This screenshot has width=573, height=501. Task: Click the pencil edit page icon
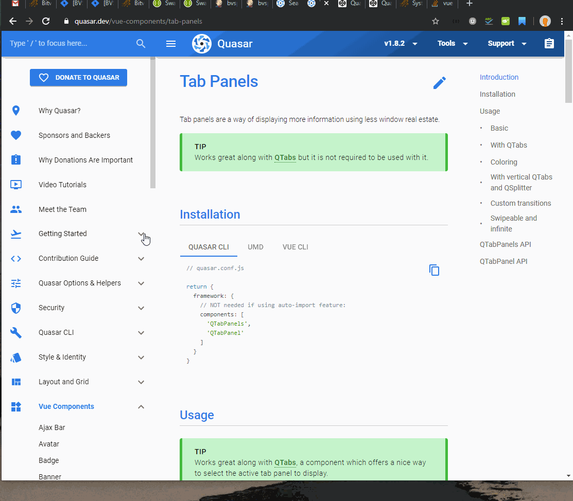(x=439, y=82)
